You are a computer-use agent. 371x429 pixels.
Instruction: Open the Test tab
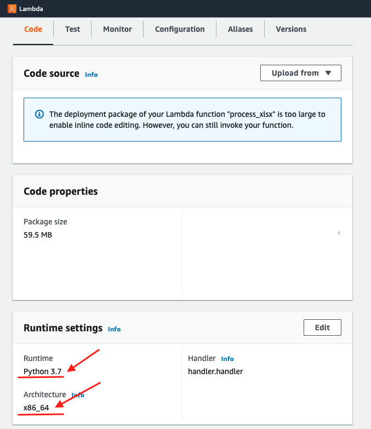pos(72,29)
